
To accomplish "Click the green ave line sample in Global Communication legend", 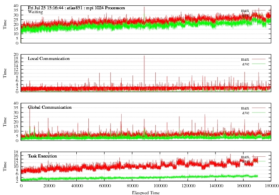I will coord(258,113).
